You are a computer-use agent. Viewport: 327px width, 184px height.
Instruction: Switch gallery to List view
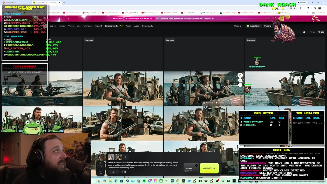pos(312,32)
